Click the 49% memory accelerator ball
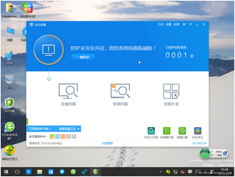The width and height of the screenshot is (235, 177). 205,153
